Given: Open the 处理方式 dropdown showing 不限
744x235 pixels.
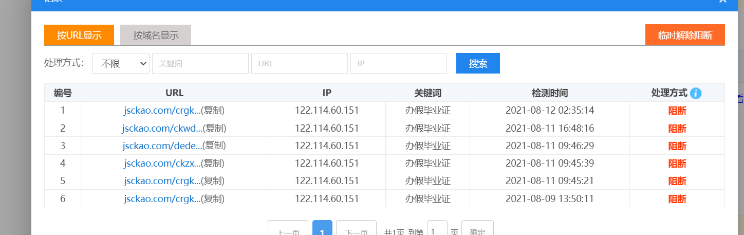Looking at the screenshot, I should 121,63.
